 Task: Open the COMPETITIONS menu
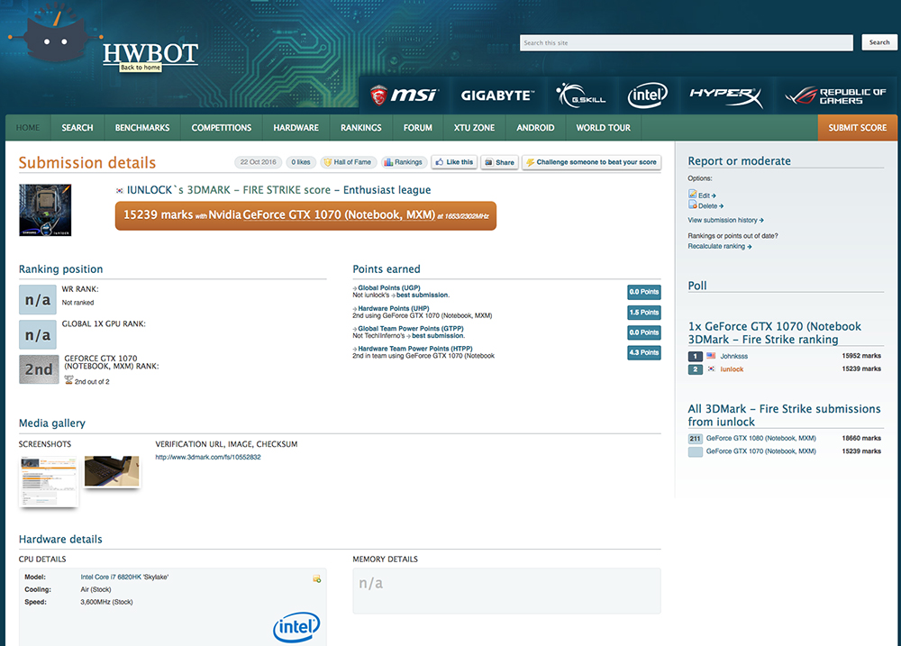click(222, 128)
